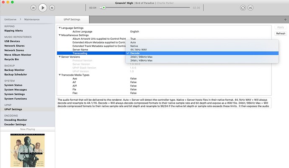Viewport: 289px width, 168px height.
Task: Go to Unitiserve breadcrumb
Action: (x=10, y=19)
